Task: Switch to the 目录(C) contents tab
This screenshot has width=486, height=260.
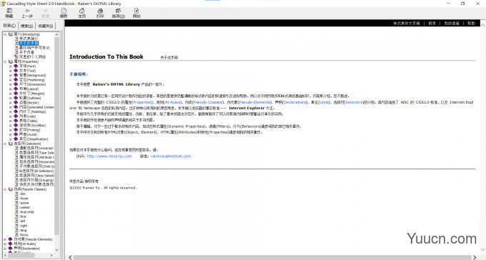Action: (x=9, y=26)
